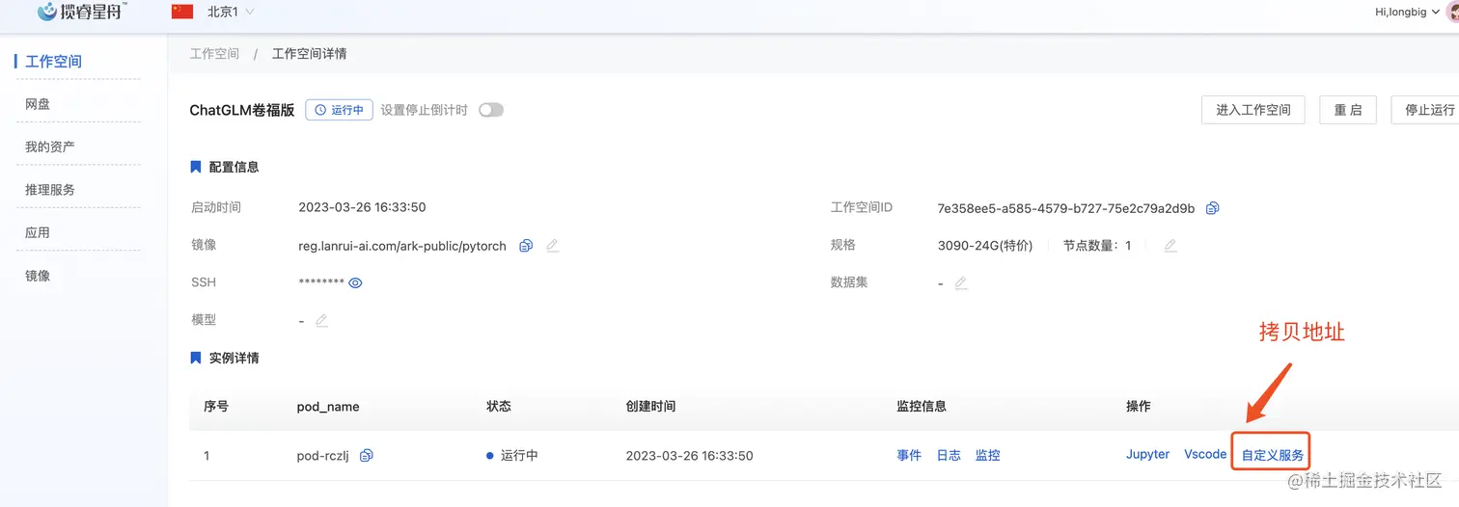1459x507 pixels.
Task: Open the Vscode link
Action: (1205, 454)
